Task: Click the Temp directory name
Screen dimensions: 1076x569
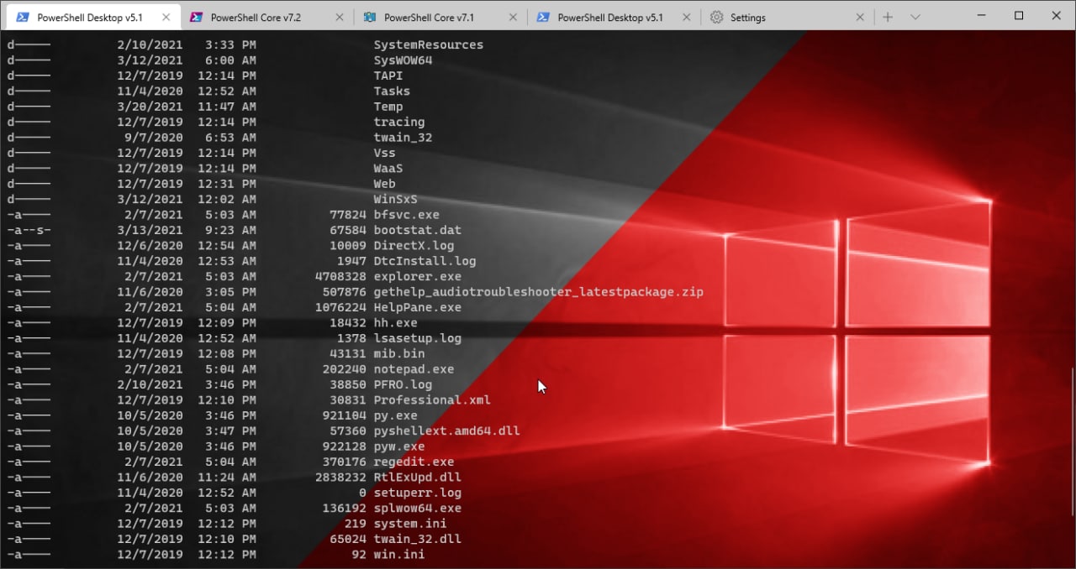Action: coord(388,107)
